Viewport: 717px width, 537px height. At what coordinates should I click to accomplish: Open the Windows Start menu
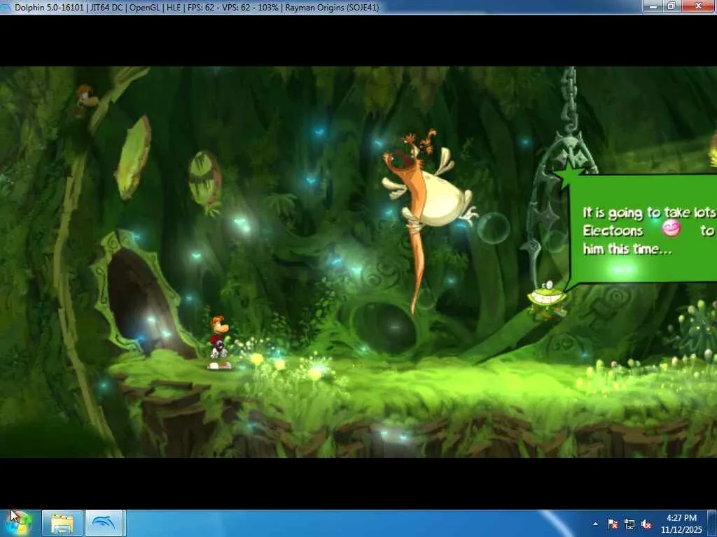[18, 523]
